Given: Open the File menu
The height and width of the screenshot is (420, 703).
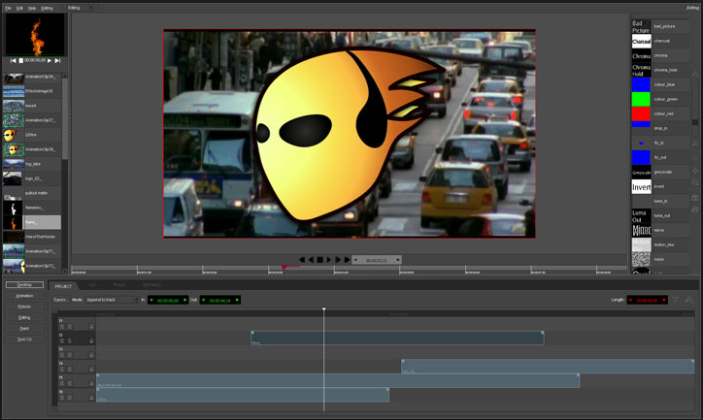Looking at the screenshot, I should pyautogui.click(x=8, y=8).
